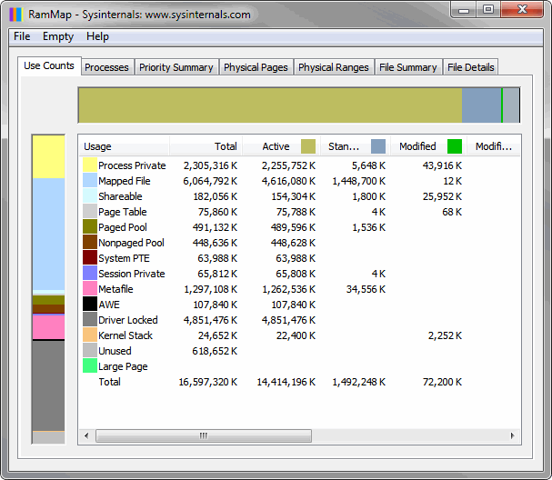Click the Mapped File light blue swatch
This screenshot has width=552, height=480.
tap(90, 180)
